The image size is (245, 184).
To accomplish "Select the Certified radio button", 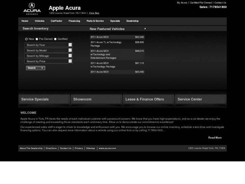I will pos(55,39).
